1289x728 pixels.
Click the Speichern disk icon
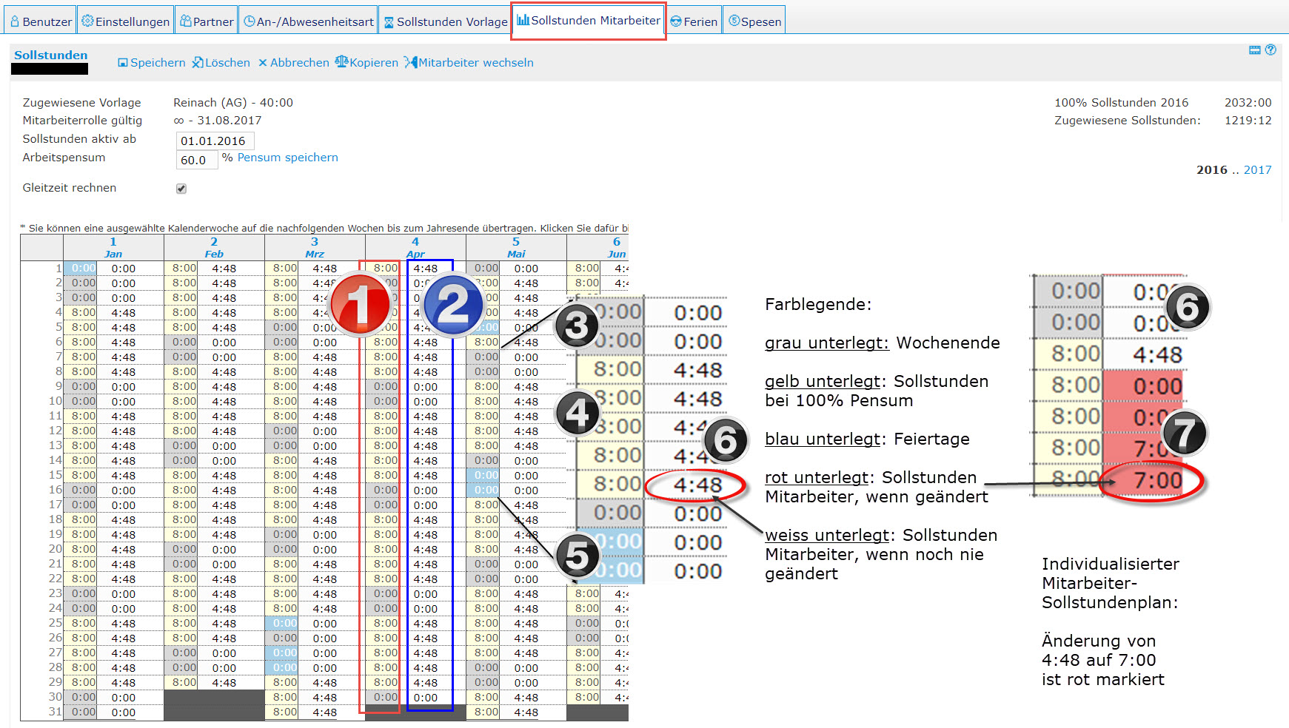click(x=123, y=63)
